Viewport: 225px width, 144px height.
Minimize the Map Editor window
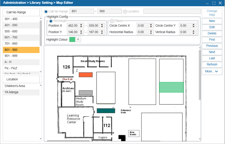click(207, 3)
